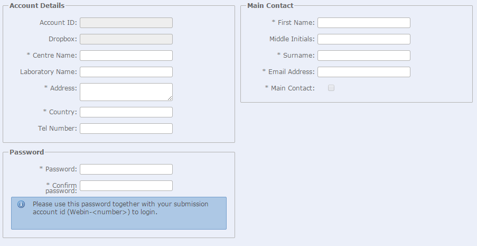
Task: Select the Laboratory Name text box
Action: point(126,72)
